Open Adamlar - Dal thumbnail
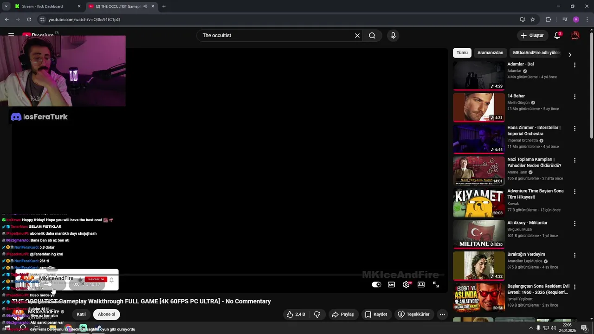 [478, 75]
